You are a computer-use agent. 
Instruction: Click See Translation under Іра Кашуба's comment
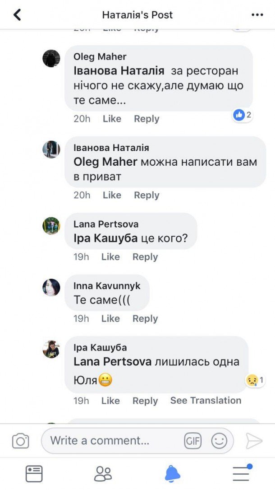(206, 401)
